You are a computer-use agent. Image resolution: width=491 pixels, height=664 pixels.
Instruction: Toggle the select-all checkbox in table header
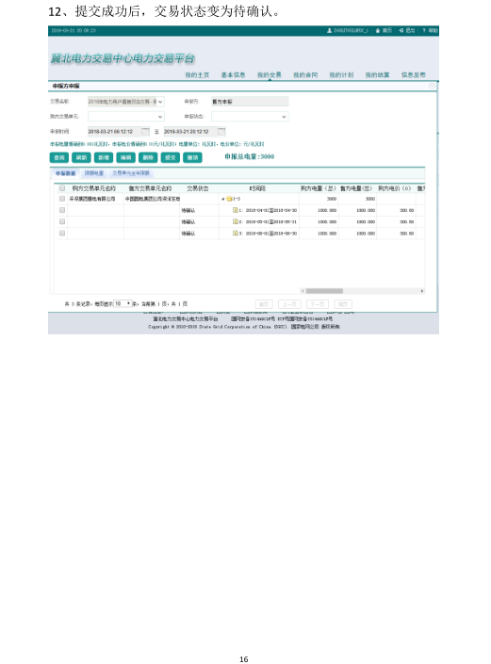point(62,188)
